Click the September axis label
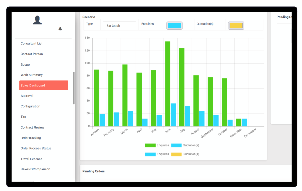302x191 pixels. (207, 133)
